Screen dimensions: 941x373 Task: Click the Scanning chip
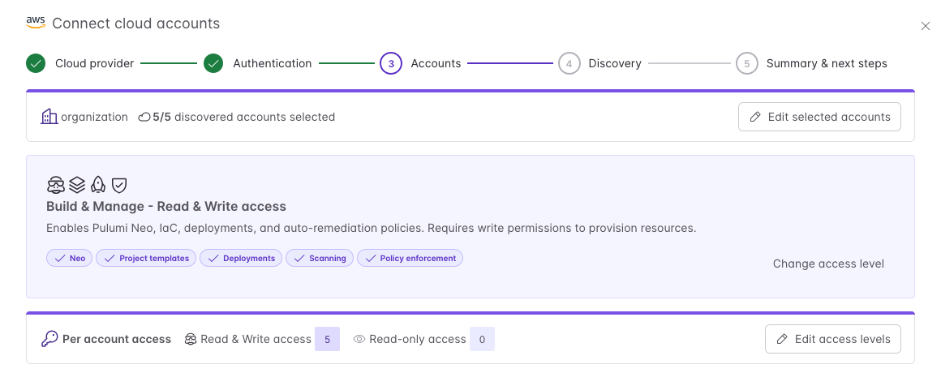coord(320,259)
